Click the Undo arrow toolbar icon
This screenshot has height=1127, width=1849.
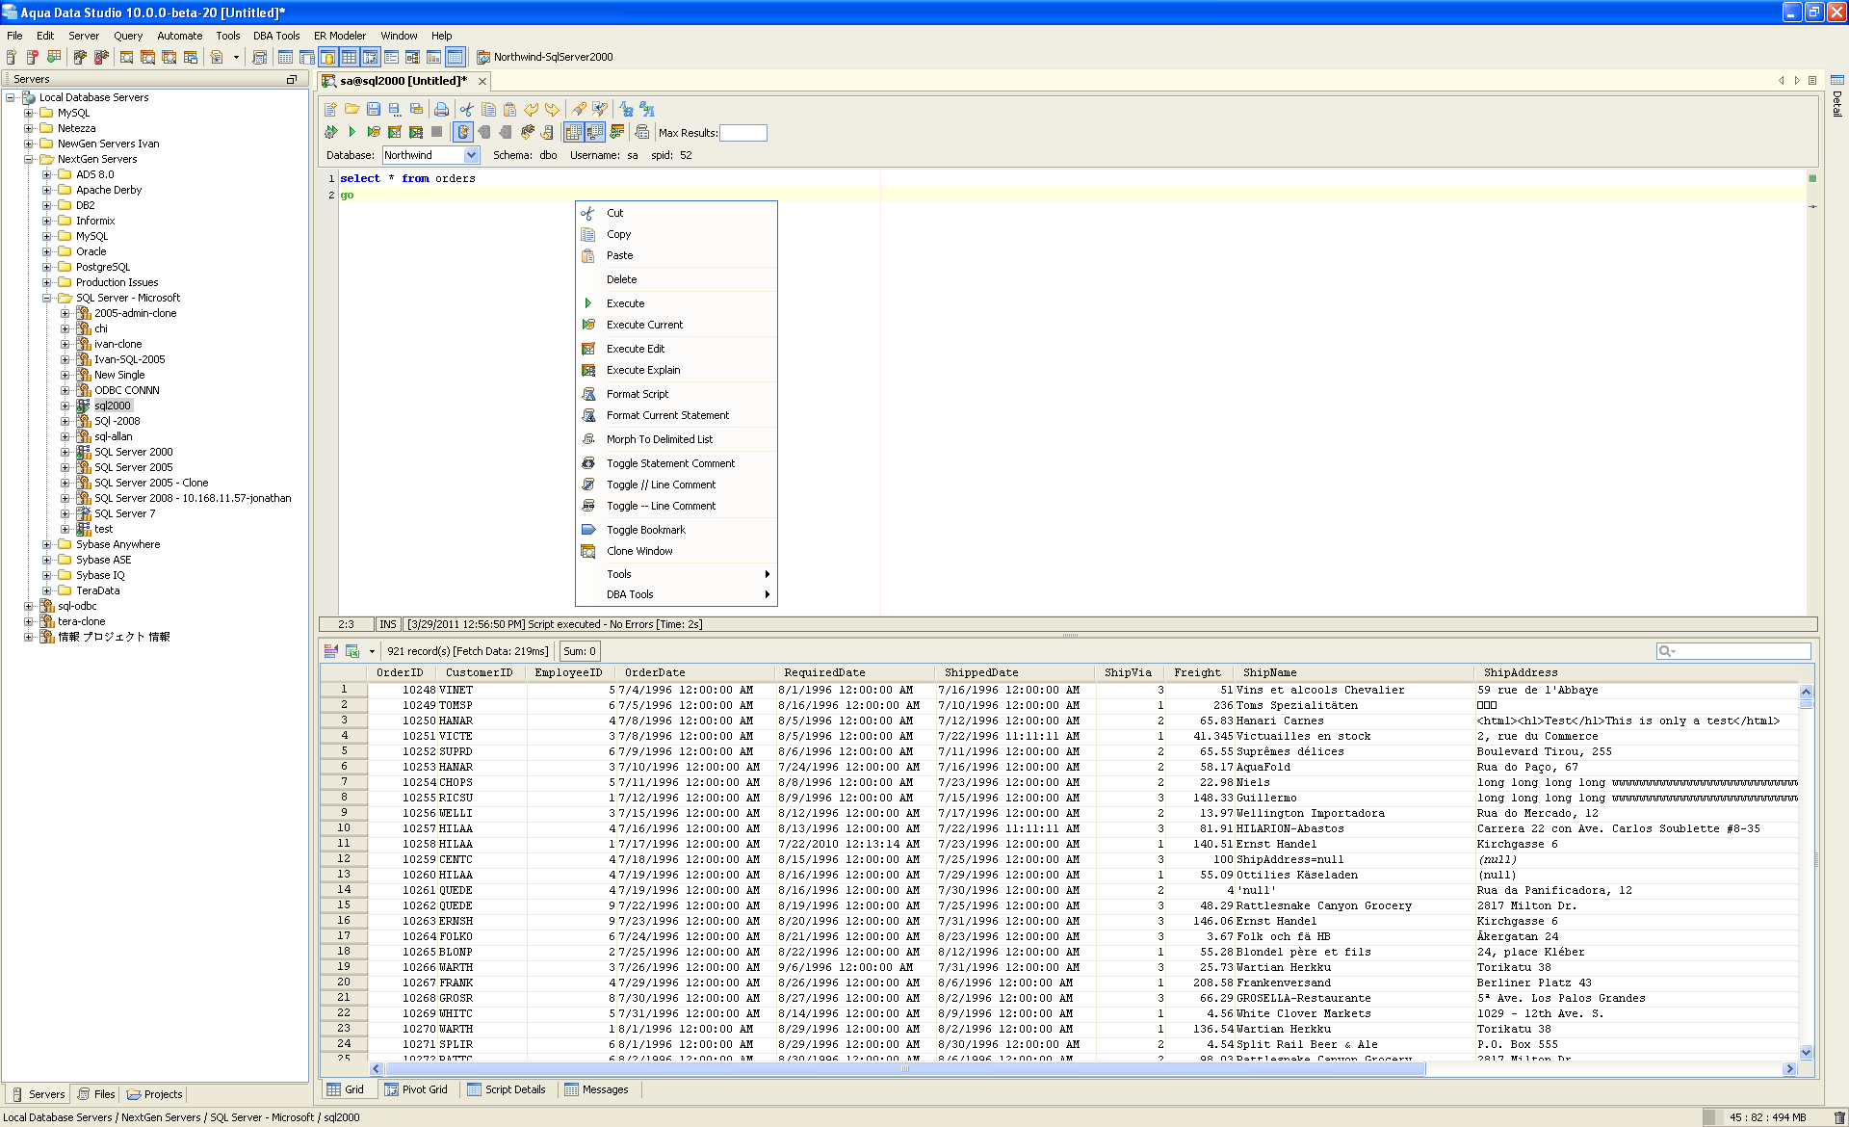click(x=531, y=109)
